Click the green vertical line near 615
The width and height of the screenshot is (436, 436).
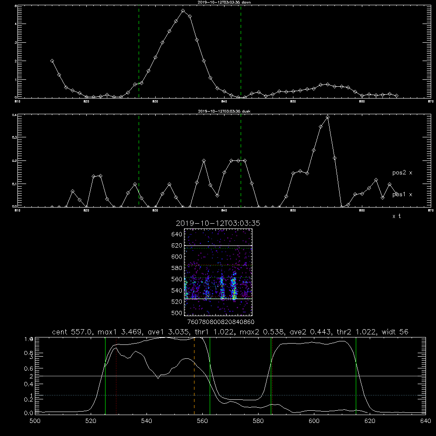[356, 376]
